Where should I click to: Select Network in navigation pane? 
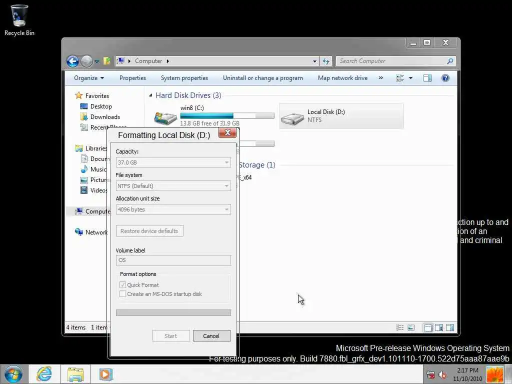coord(91,232)
